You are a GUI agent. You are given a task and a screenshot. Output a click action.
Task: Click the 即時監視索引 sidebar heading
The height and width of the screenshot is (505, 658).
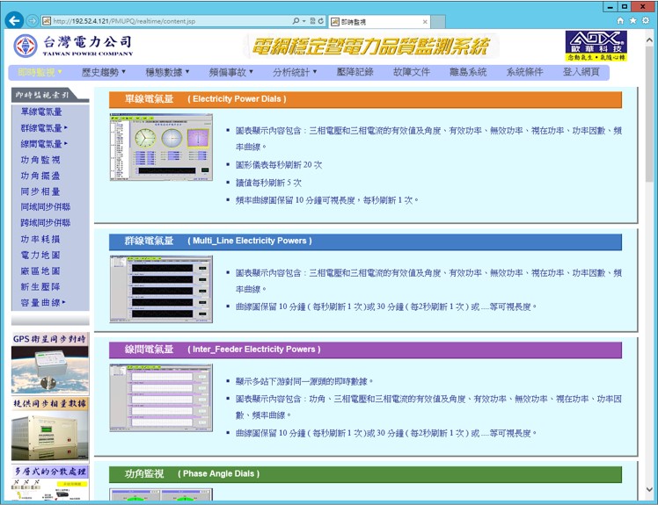coord(50,95)
